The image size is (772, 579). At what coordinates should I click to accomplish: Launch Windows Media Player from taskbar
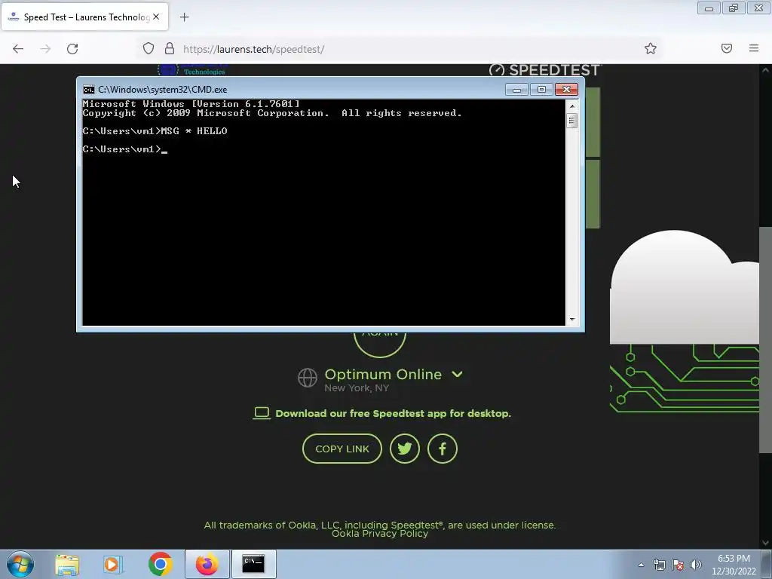113,564
